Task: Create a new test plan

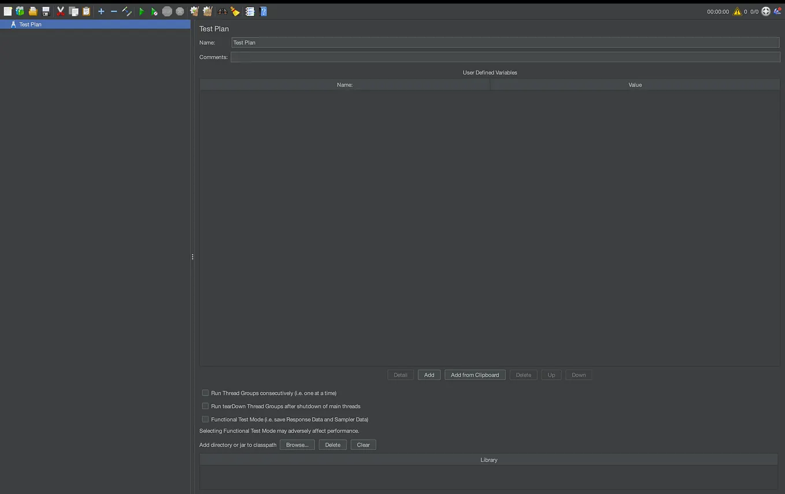Action: pyautogui.click(x=8, y=11)
